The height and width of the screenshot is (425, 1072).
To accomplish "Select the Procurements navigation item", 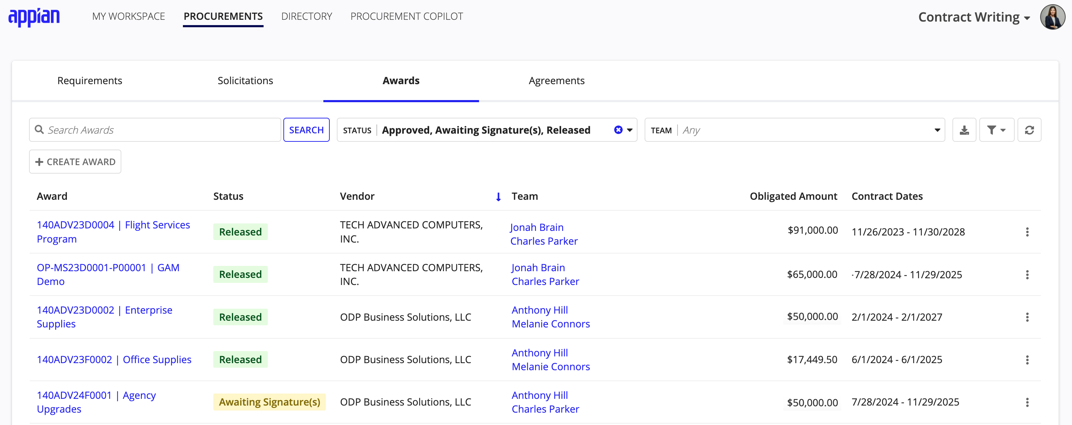I will [x=223, y=16].
